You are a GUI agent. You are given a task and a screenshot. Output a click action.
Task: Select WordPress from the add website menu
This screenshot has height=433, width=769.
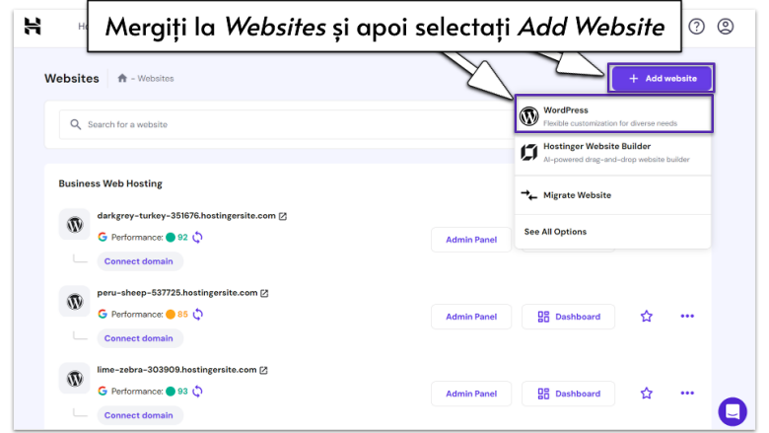point(613,116)
